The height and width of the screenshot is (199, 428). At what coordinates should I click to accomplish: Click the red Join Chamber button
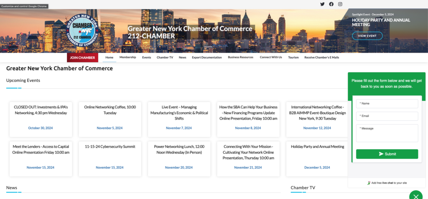pos(82,58)
